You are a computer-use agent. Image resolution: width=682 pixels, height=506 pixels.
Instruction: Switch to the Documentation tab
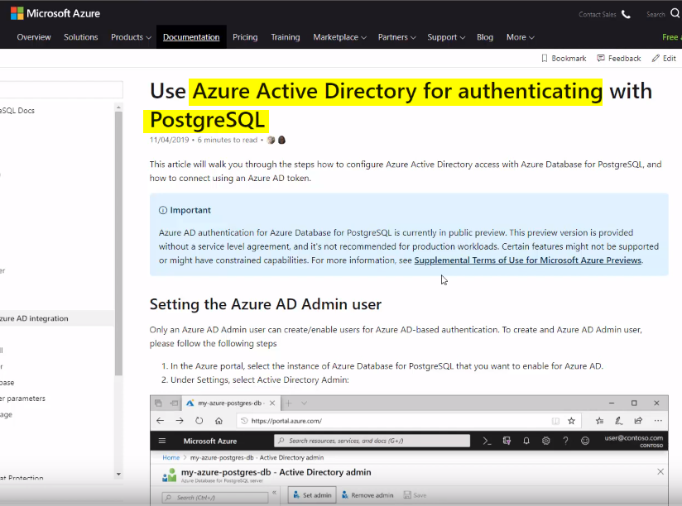point(191,36)
